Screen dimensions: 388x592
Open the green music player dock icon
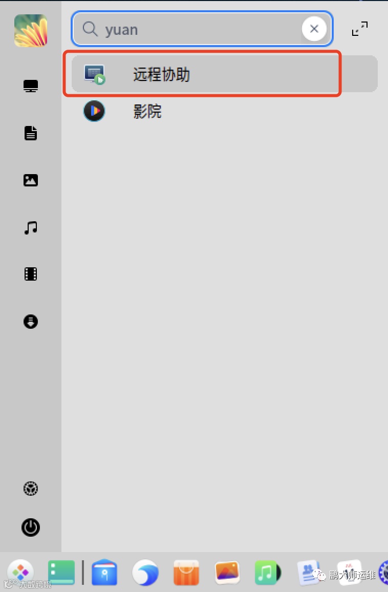pos(268,573)
